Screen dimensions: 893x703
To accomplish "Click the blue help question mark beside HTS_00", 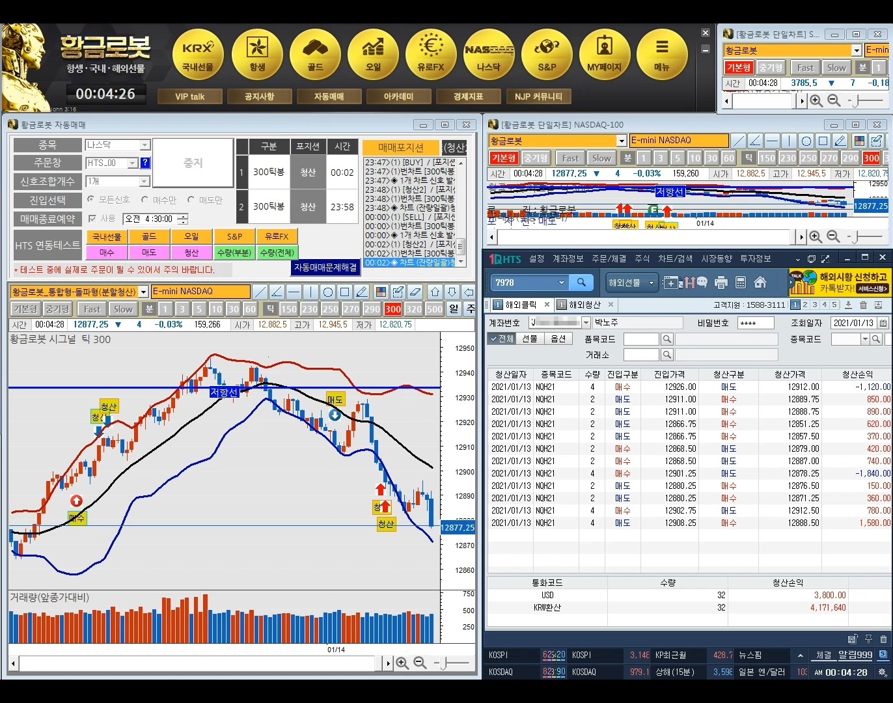I will coord(145,163).
